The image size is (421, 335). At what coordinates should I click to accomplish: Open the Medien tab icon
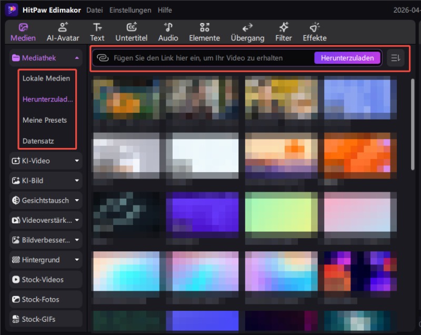(x=23, y=27)
